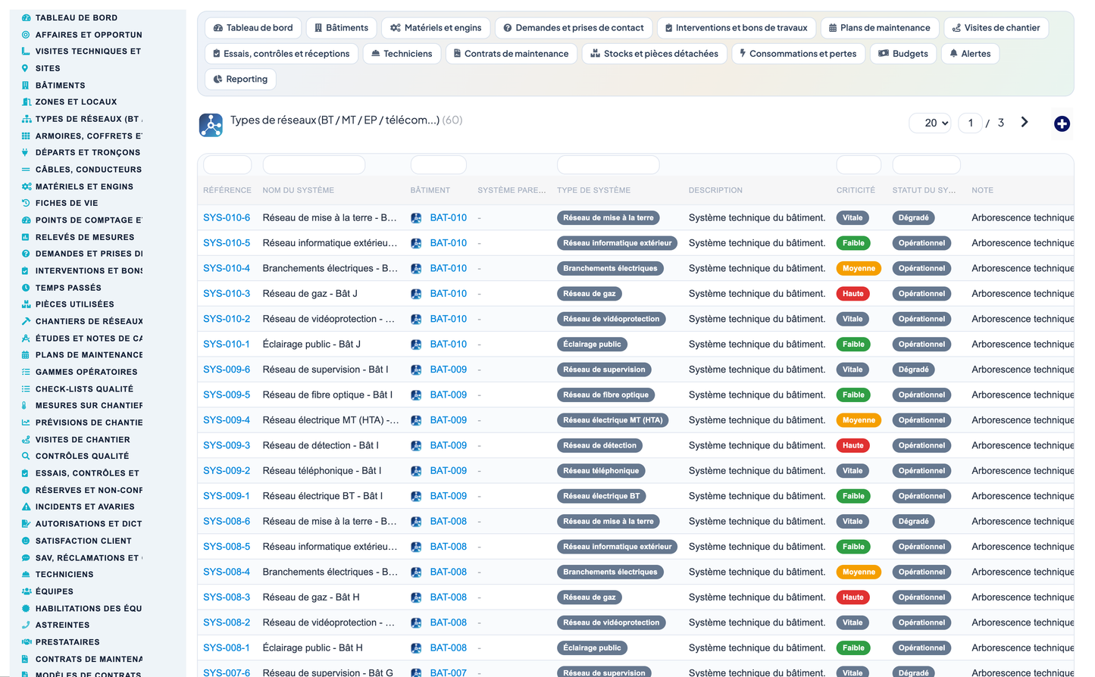The height and width of the screenshot is (677, 1095).
Task: Click Dégradé status in SYS-009-6 row
Action: tap(913, 370)
